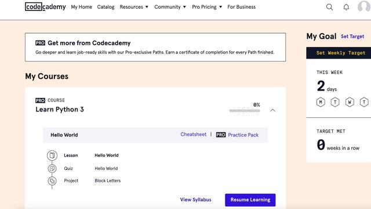Click the My Courses heading

coord(46,76)
